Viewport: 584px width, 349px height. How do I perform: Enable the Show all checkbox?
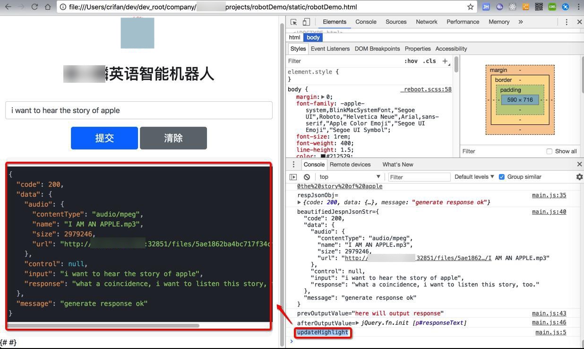coord(549,151)
